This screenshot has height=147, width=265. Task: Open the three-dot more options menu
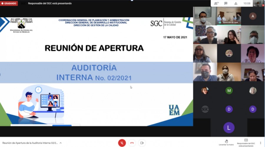[260, 143]
